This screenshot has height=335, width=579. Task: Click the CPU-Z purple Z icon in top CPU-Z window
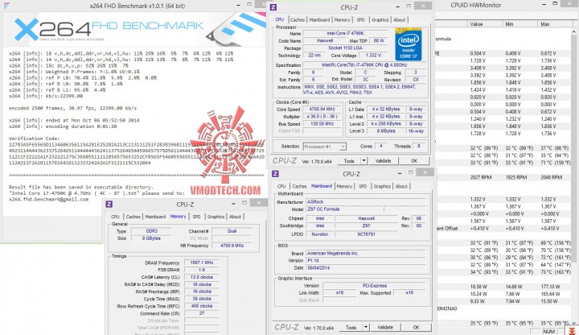pyautogui.click(x=273, y=7)
